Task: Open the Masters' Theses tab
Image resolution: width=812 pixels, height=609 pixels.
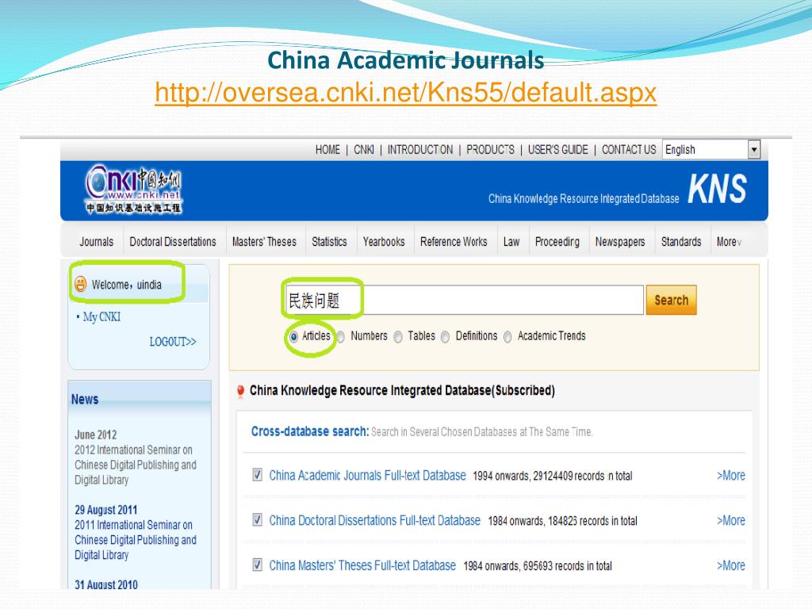Action: coord(264,242)
